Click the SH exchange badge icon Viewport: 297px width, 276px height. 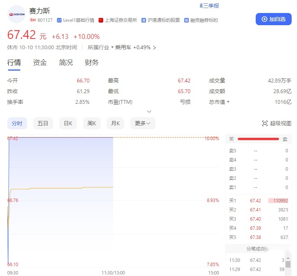(x=32, y=20)
